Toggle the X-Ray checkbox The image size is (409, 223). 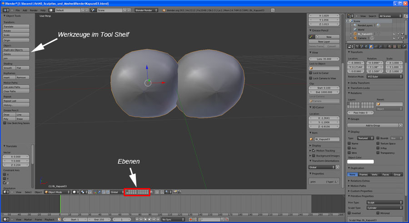point(378,148)
